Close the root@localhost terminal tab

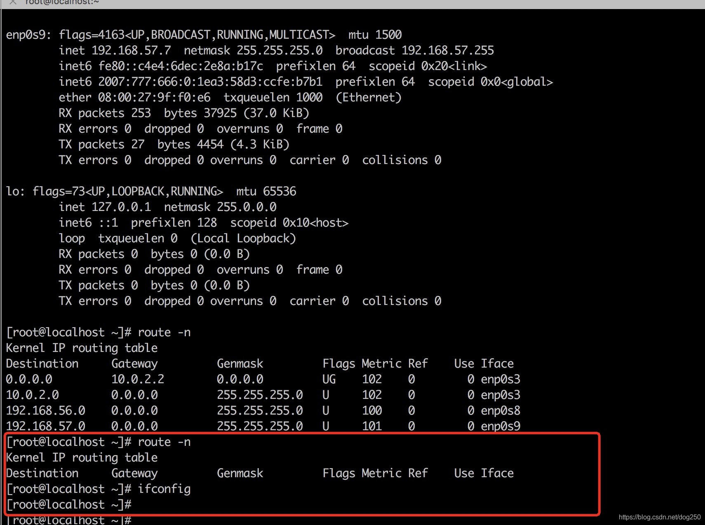coord(13,2)
